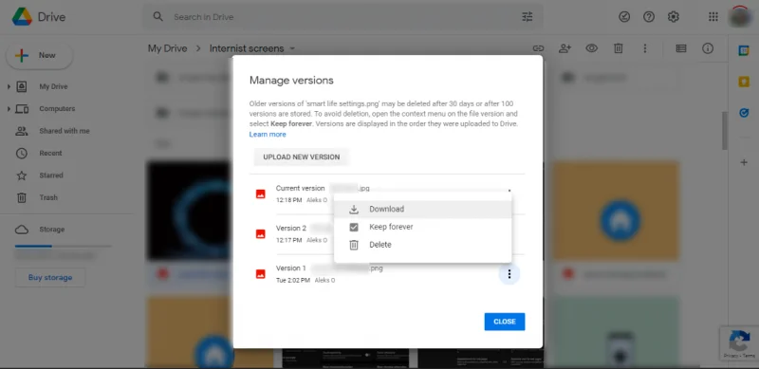Select Download from context menu
This screenshot has width=759, height=369.
point(422,210)
